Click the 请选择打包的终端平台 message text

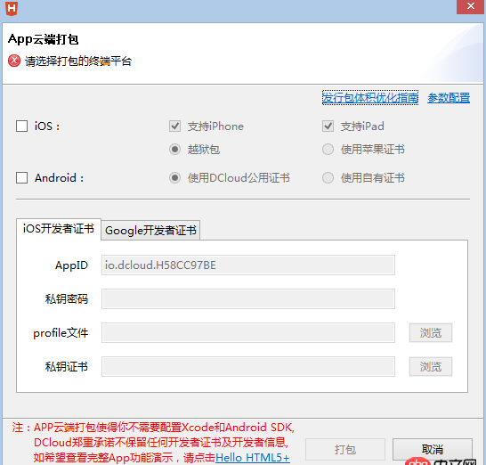coord(78,61)
